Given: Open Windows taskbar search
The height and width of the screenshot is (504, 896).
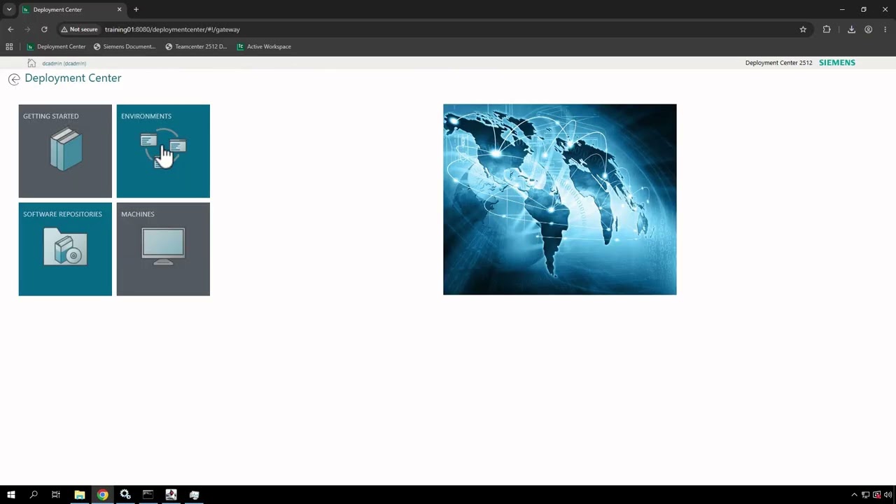Looking at the screenshot, I should [34, 495].
